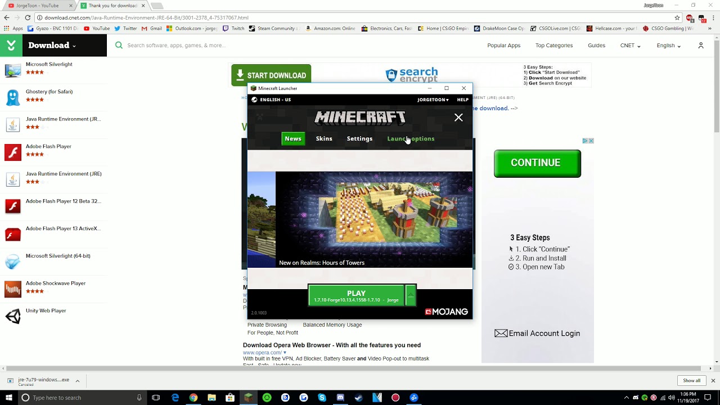Open Task View on the taskbar

coord(156,398)
